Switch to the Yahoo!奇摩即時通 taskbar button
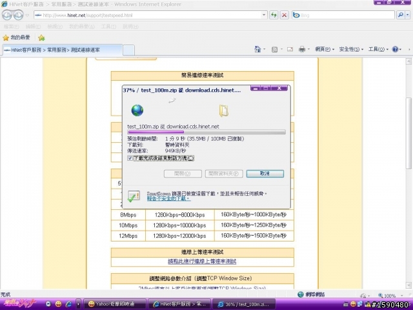Image resolution: width=413 pixels, height=310 pixels. point(114,304)
